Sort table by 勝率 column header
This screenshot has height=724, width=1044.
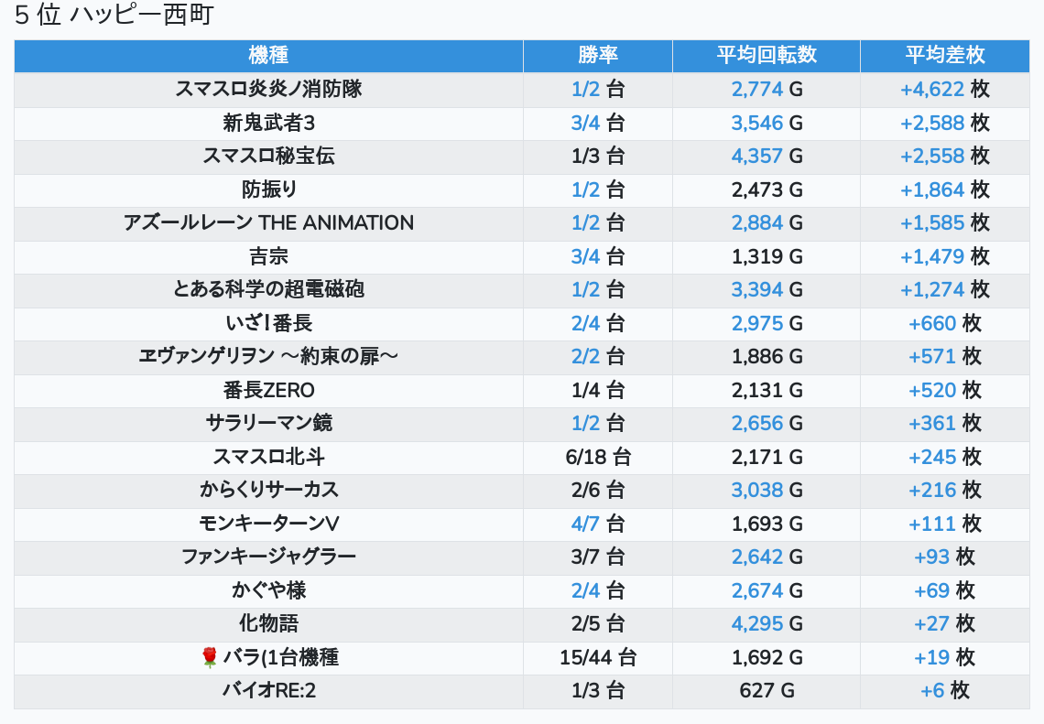click(598, 55)
